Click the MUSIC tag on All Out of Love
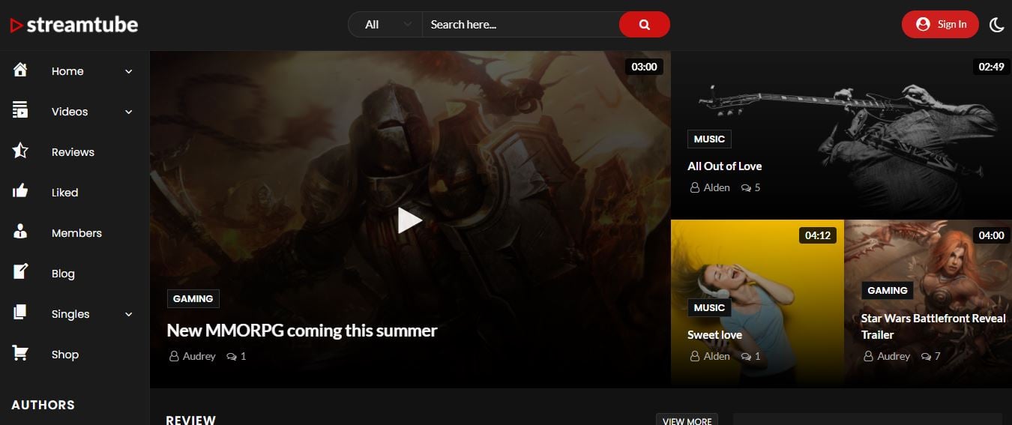 (x=709, y=139)
